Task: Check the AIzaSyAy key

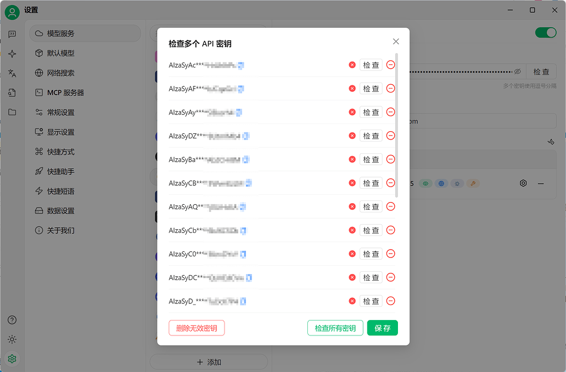Action: coord(371,112)
